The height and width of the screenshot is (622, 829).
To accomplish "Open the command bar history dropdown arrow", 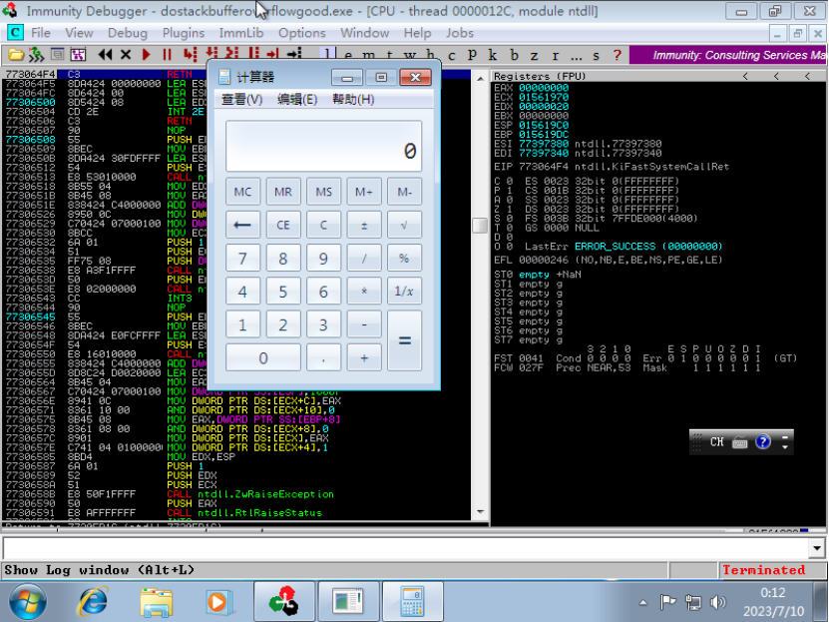I will tap(817, 548).
